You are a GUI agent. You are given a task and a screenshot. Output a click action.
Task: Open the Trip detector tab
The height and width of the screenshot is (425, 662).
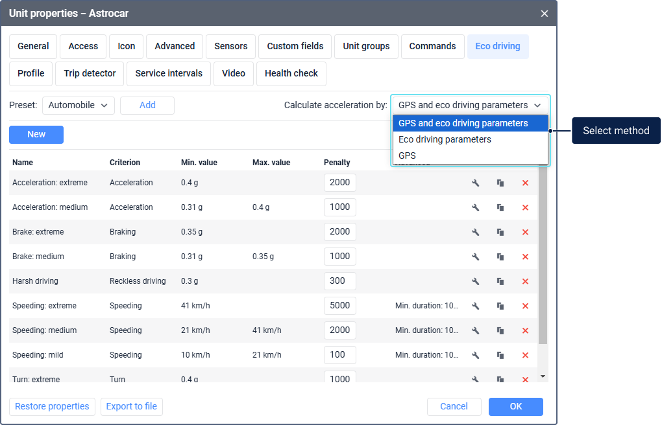point(90,73)
